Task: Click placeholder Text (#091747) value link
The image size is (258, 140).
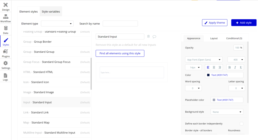Action: (225, 100)
